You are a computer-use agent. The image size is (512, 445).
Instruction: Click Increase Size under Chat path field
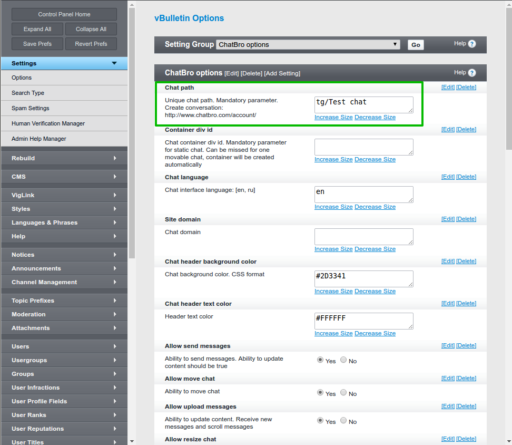tap(333, 117)
